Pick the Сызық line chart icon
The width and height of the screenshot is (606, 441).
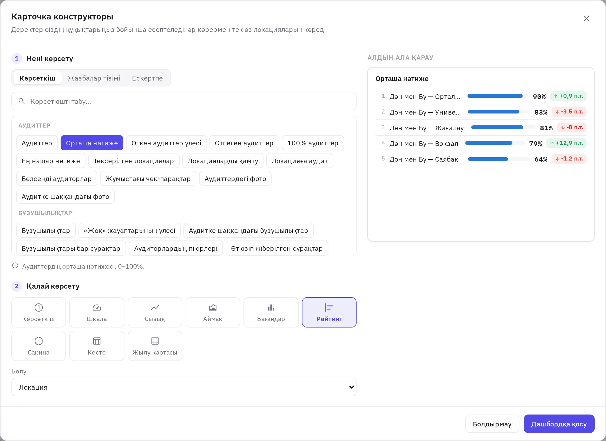155,308
